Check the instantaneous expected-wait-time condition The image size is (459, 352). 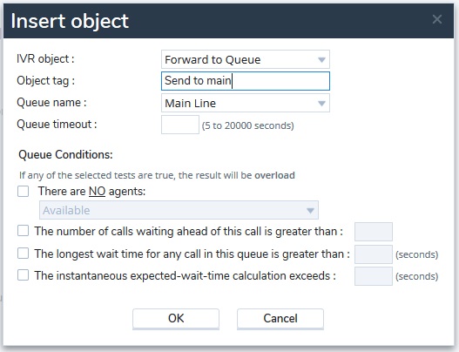coord(24,275)
